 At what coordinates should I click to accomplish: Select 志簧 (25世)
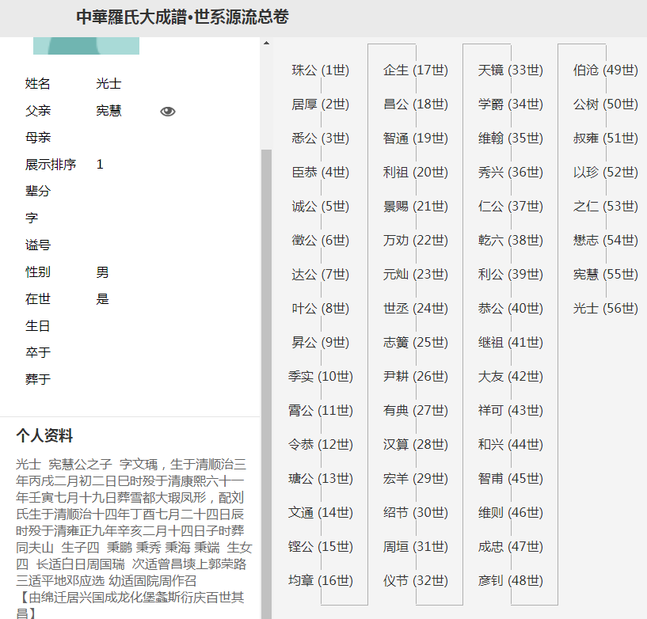pos(416,342)
